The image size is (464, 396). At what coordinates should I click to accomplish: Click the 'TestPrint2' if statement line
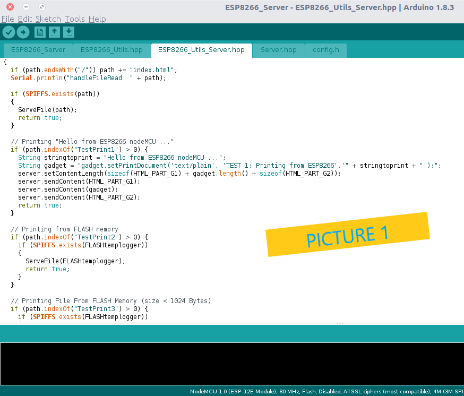[x=79, y=237]
